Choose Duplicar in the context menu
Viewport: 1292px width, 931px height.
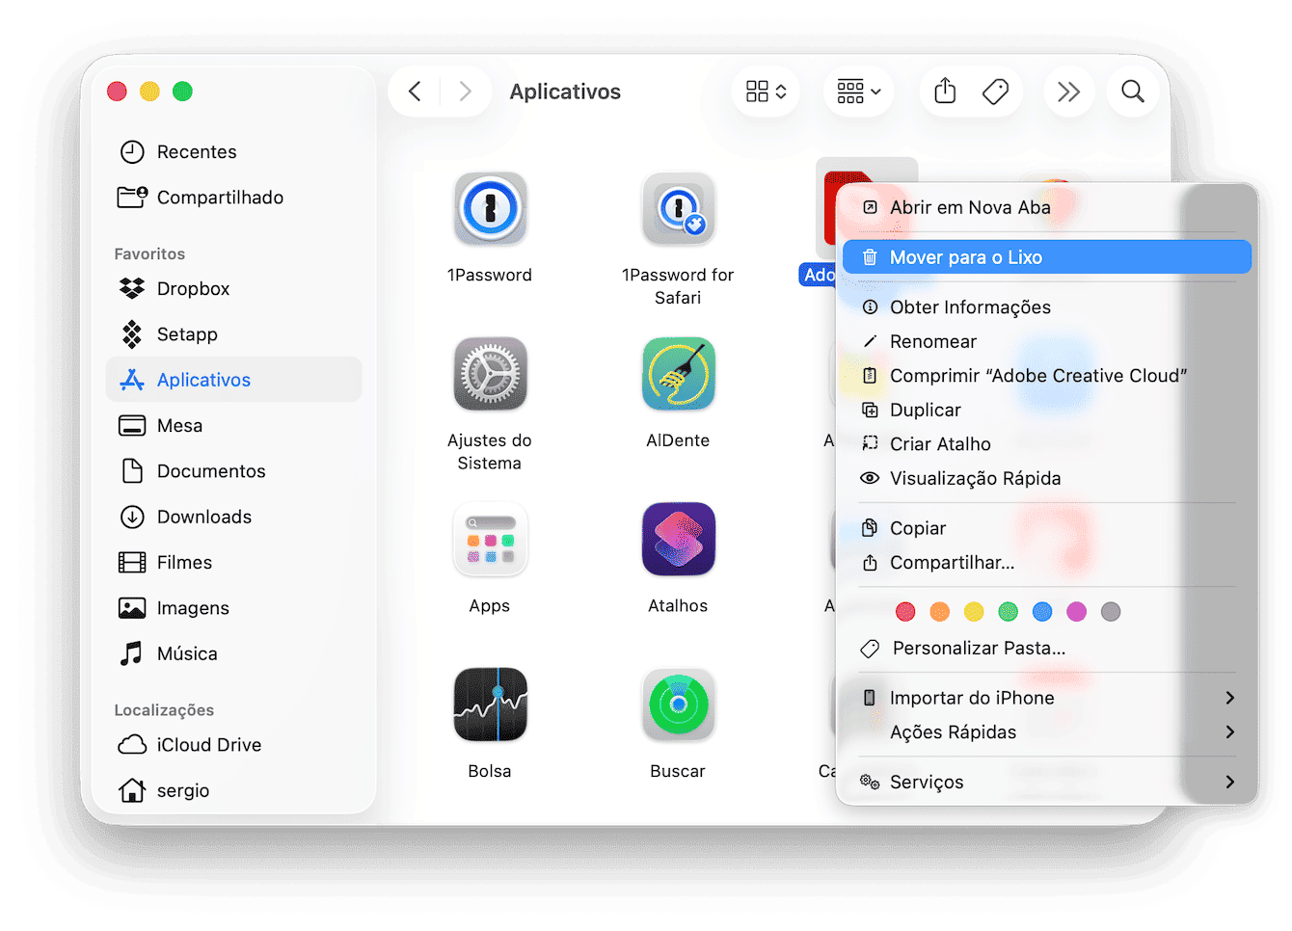(1047, 410)
